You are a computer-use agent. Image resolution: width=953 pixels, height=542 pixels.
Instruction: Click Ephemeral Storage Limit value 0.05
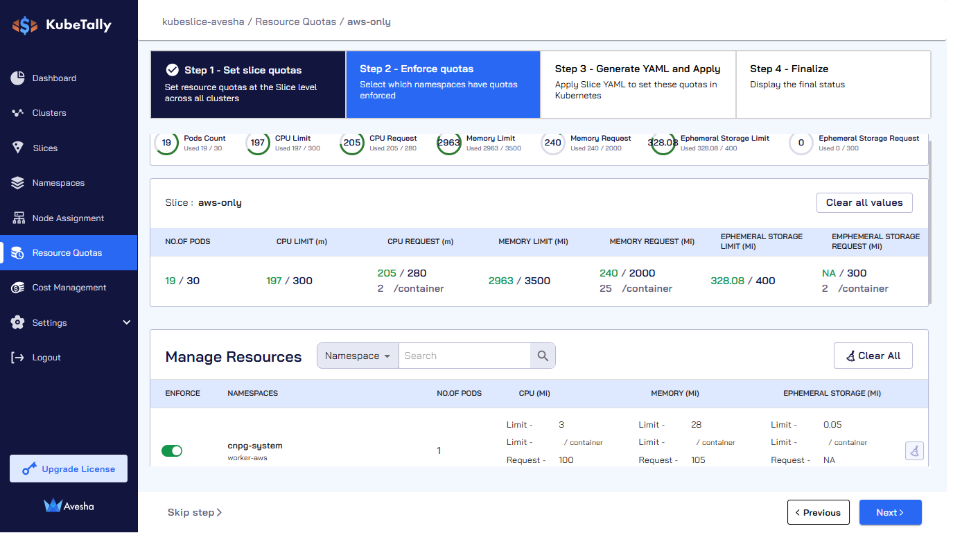832,425
